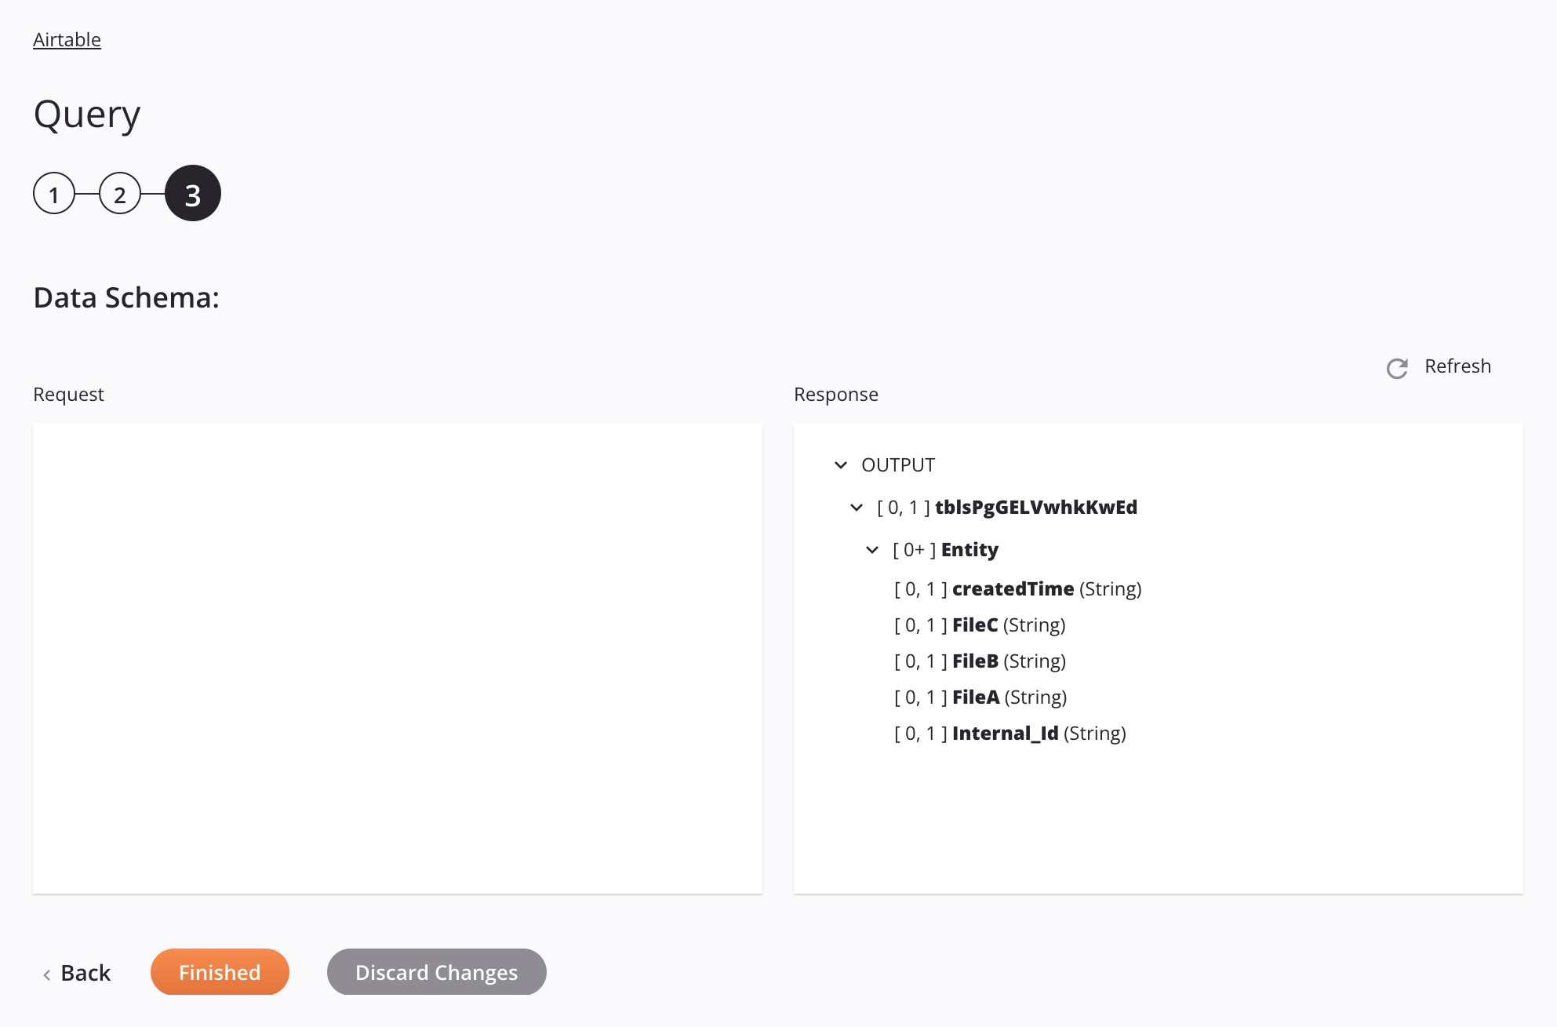Click the Finished button
This screenshot has height=1027, width=1557.
219,971
